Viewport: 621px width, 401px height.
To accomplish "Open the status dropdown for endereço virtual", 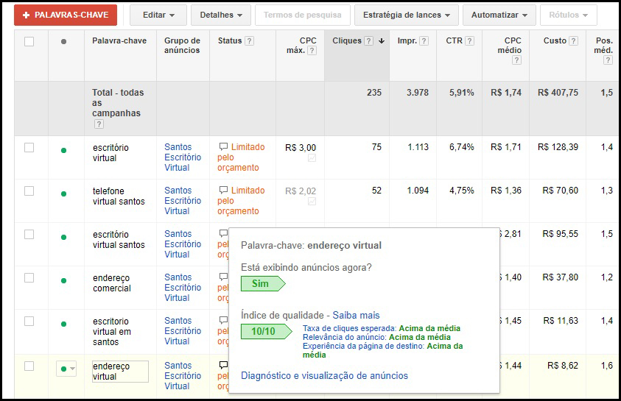I will click(66, 369).
